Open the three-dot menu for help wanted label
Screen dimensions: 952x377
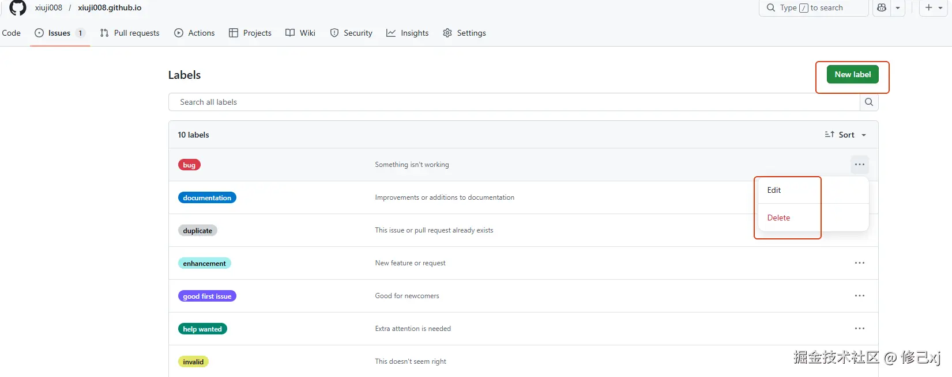(860, 329)
